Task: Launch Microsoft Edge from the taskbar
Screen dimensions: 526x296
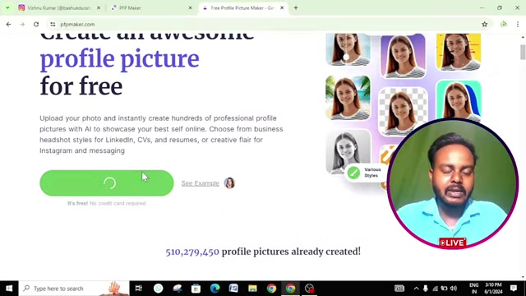Action: click(215, 289)
